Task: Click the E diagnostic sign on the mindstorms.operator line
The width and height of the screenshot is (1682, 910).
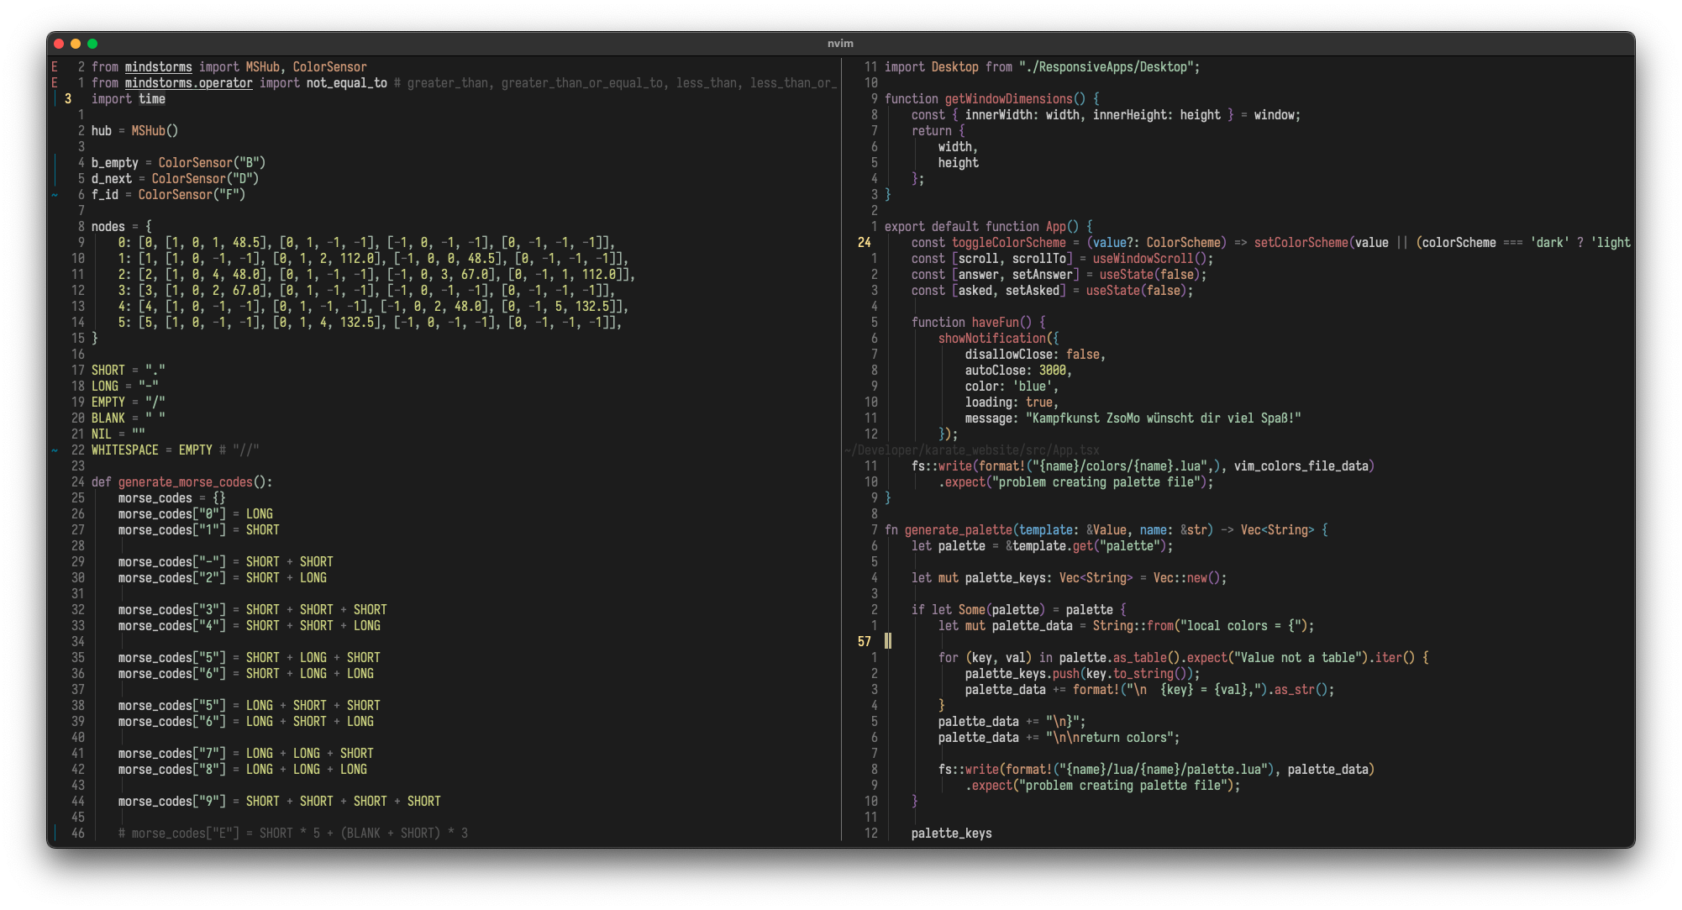Action: pyautogui.click(x=55, y=83)
